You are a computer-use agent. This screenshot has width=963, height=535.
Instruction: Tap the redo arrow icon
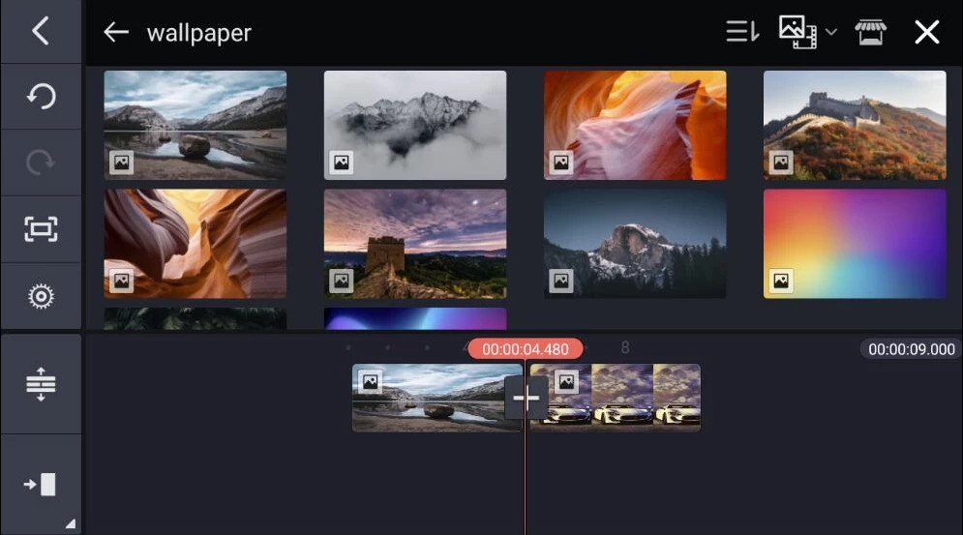[41, 163]
